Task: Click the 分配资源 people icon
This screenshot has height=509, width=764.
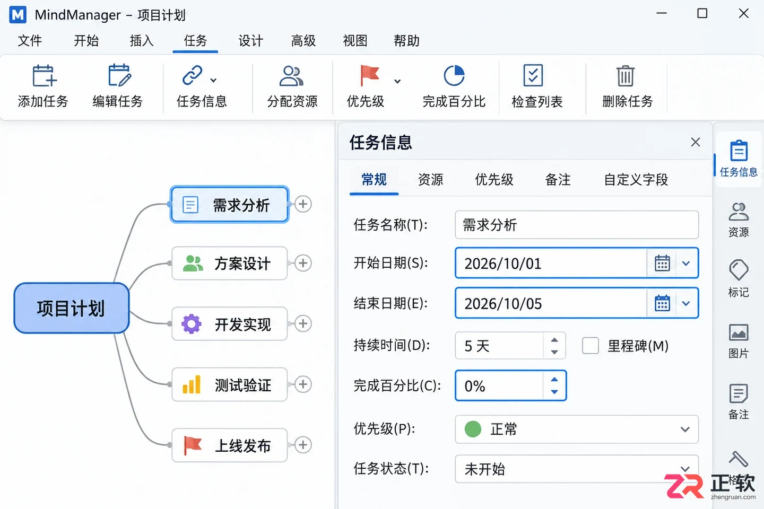Action: pos(291,76)
